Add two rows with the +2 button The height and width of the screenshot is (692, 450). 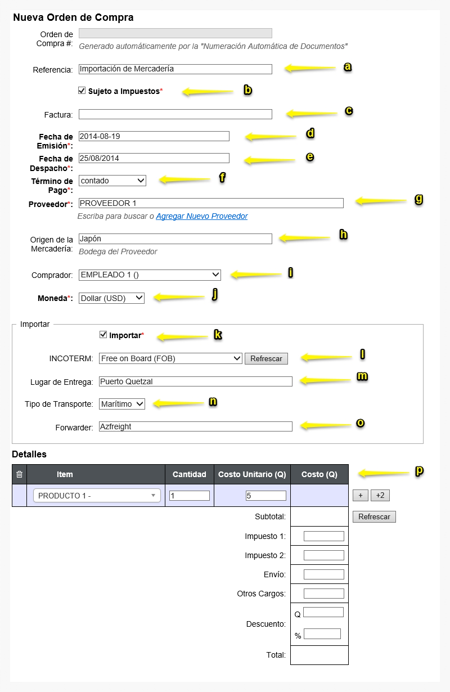380,495
